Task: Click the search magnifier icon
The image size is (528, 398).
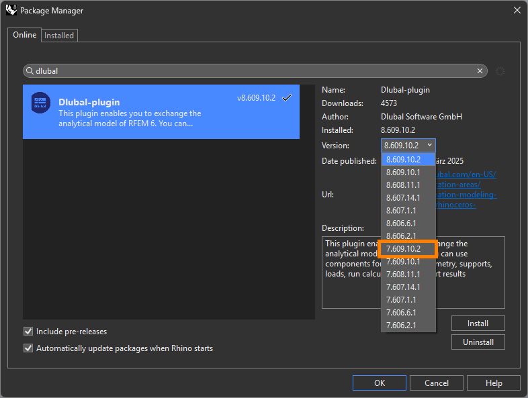Action: click(x=30, y=71)
